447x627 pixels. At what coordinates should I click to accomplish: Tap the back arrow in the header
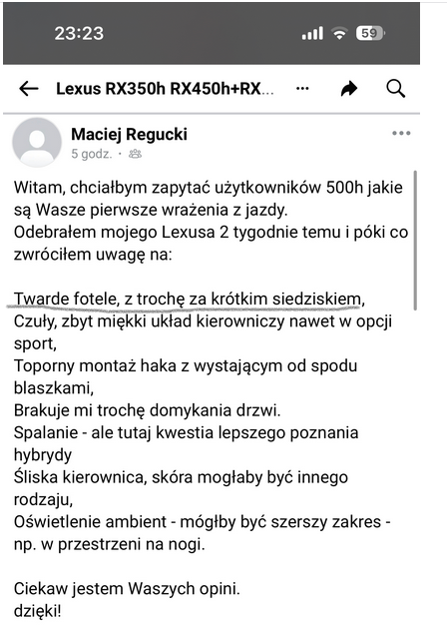(x=29, y=89)
